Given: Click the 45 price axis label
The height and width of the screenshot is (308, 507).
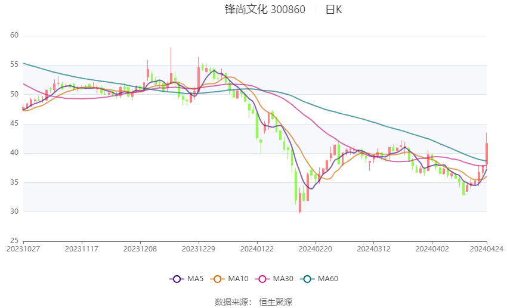Looking at the screenshot, I should point(14,123).
